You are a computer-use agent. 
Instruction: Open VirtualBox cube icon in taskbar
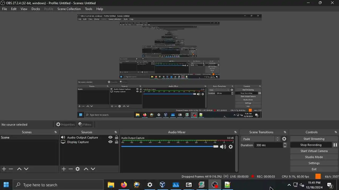[163, 185]
